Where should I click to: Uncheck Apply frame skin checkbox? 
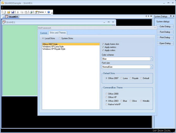103,44
